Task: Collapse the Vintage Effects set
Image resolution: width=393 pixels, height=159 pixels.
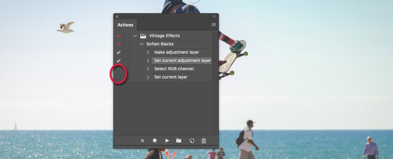Action: click(135, 36)
